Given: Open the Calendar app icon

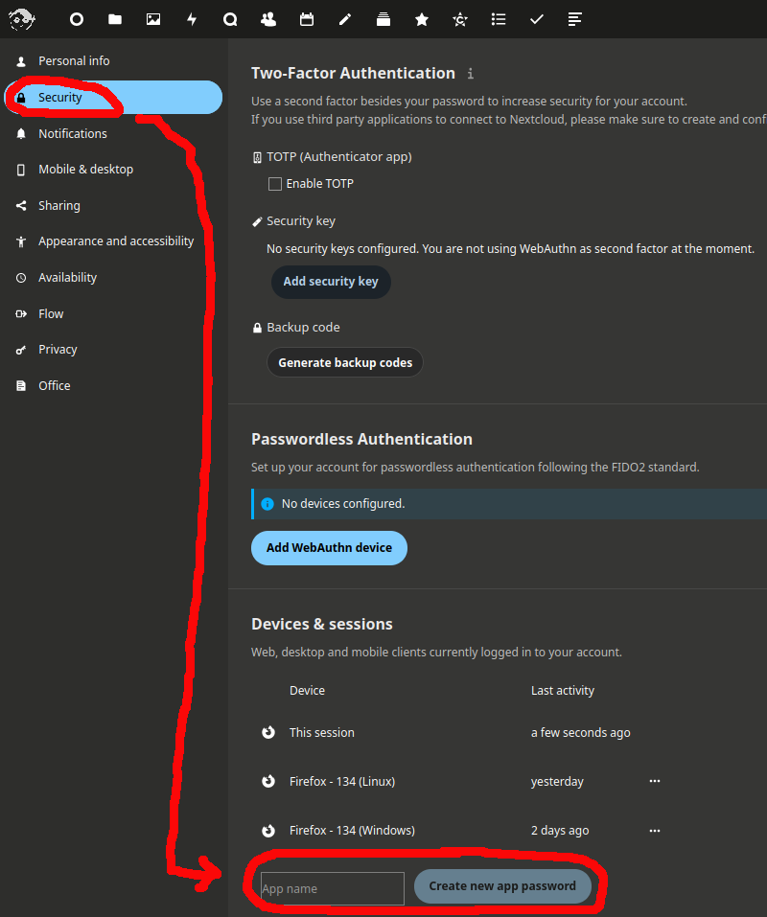Looking at the screenshot, I should (x=307, y=19).
